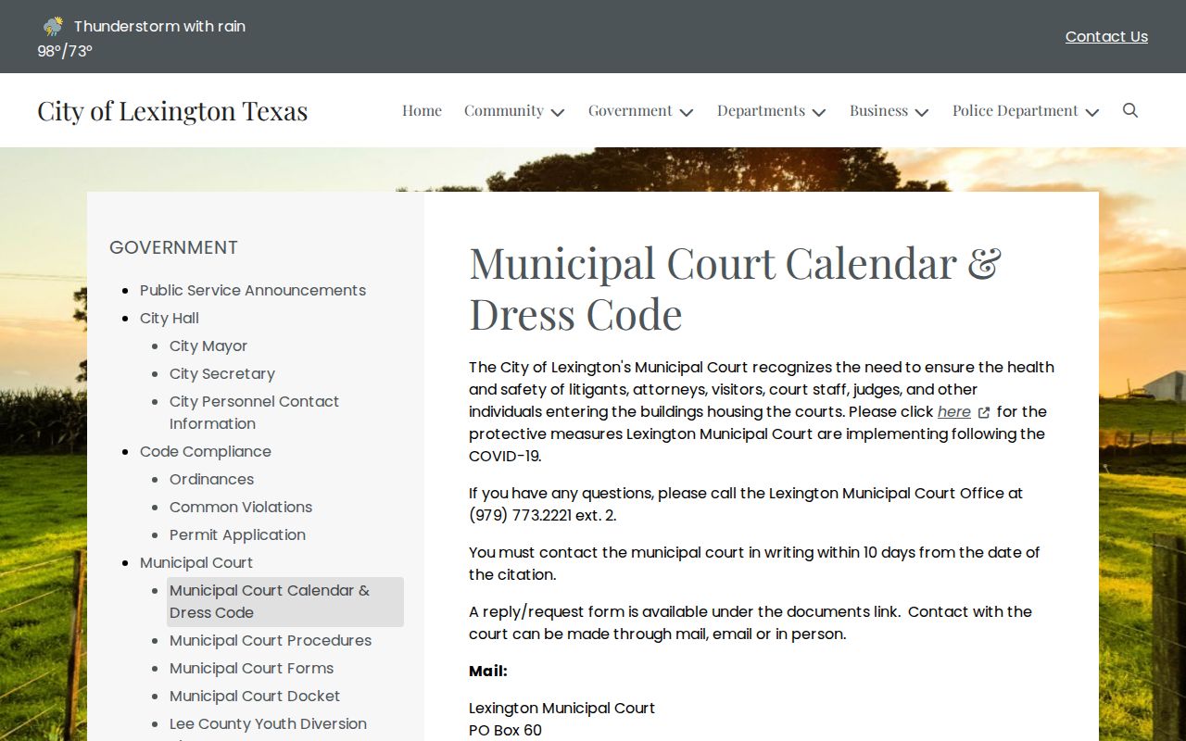Go to the Home menu item

click(422, 110)
